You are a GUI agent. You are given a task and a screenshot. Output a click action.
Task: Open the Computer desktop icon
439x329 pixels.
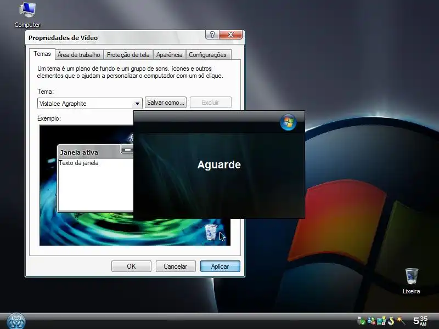(x=27, y=15)
